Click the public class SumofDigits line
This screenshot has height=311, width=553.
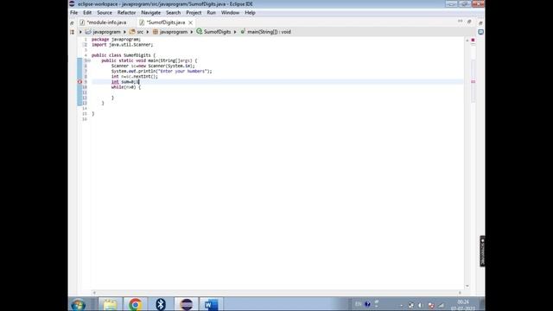[124, 55]
